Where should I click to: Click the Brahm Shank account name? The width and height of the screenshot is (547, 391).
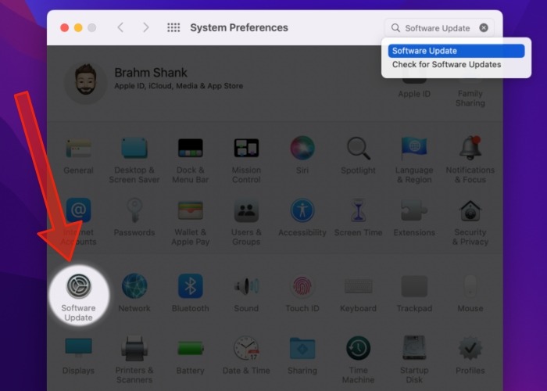point(151,73)
